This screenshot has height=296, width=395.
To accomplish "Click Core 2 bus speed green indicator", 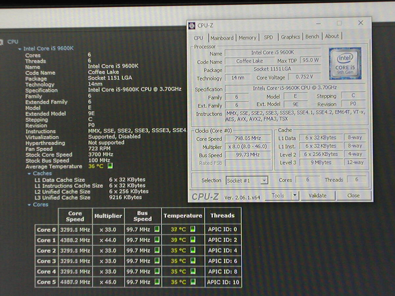I will point(157,250).
